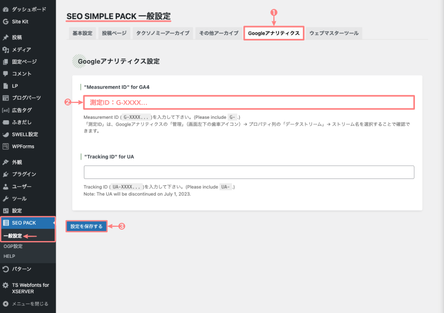
Task: Click the UA discontinued July 1, 2023 note
Action: pyautogui.click(x=137, y=194)
